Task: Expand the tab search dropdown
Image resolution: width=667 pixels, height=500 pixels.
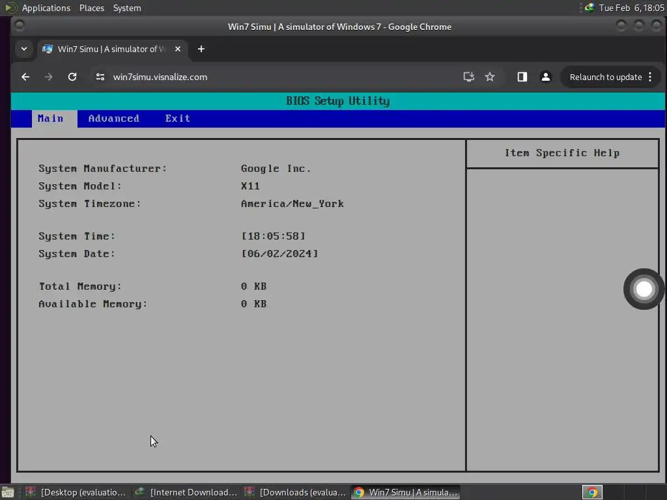Action: coord(24,49)
